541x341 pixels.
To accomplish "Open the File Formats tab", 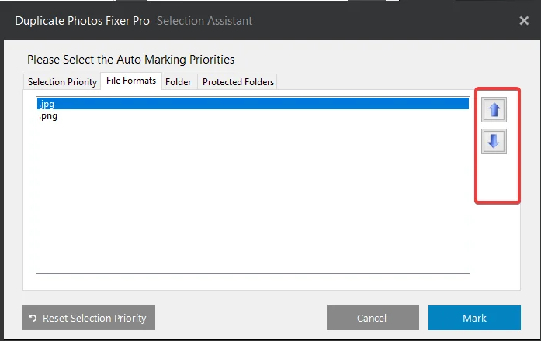I will 131,81.
